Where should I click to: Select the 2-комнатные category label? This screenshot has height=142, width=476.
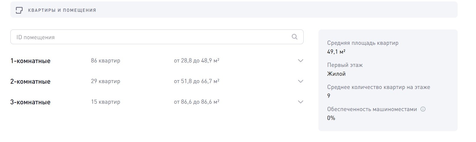[x=30, y=82]
